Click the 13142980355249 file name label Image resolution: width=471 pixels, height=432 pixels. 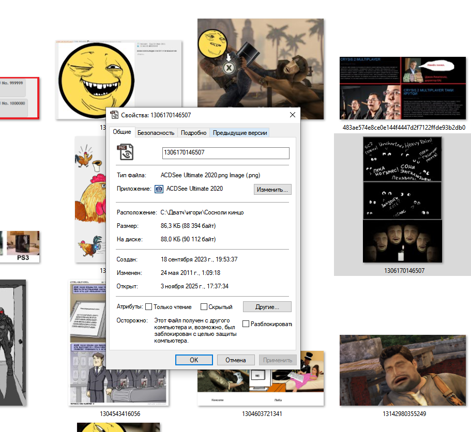click(404, 414)
